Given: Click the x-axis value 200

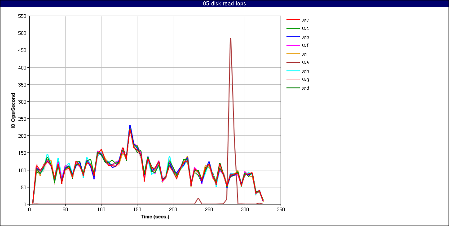Looking at the screenshot, I should [x=173, y=209].
